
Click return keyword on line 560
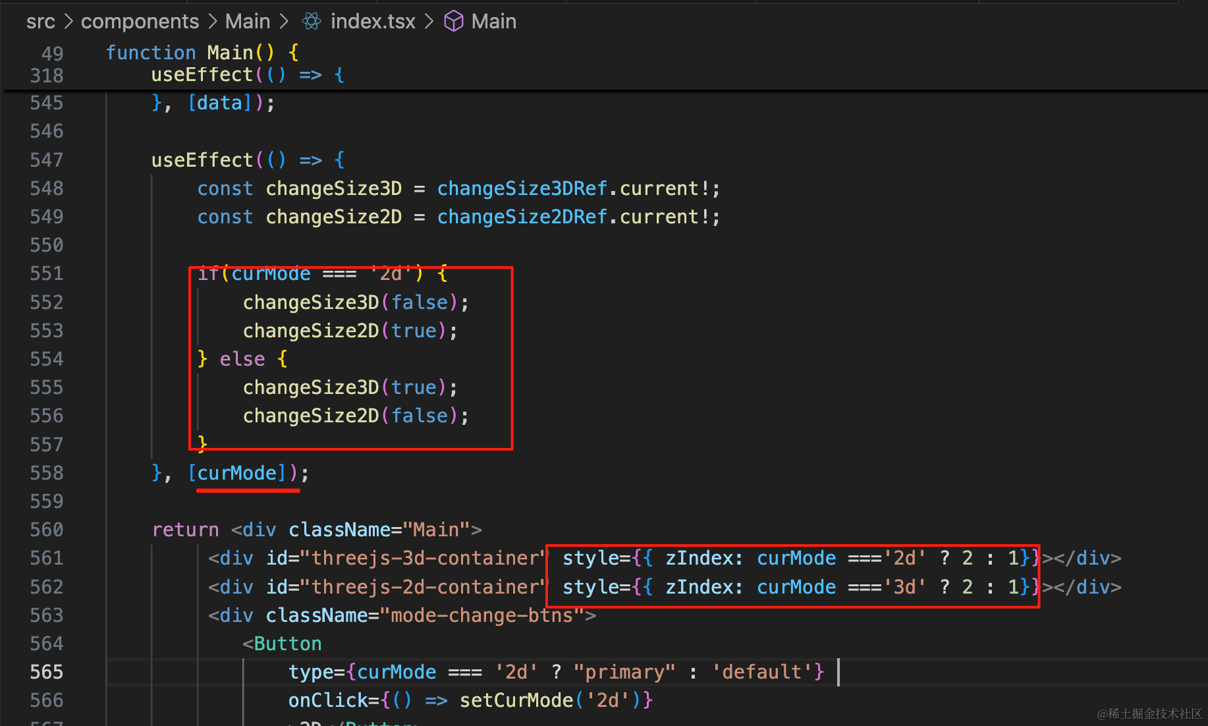tap(186, 530)
